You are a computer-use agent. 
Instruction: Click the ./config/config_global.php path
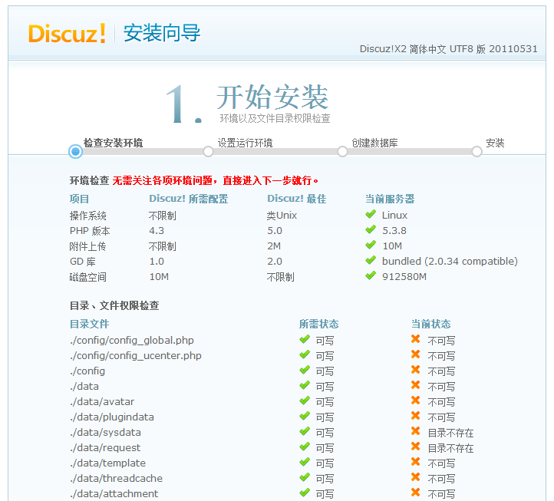[x=132, y=340]
